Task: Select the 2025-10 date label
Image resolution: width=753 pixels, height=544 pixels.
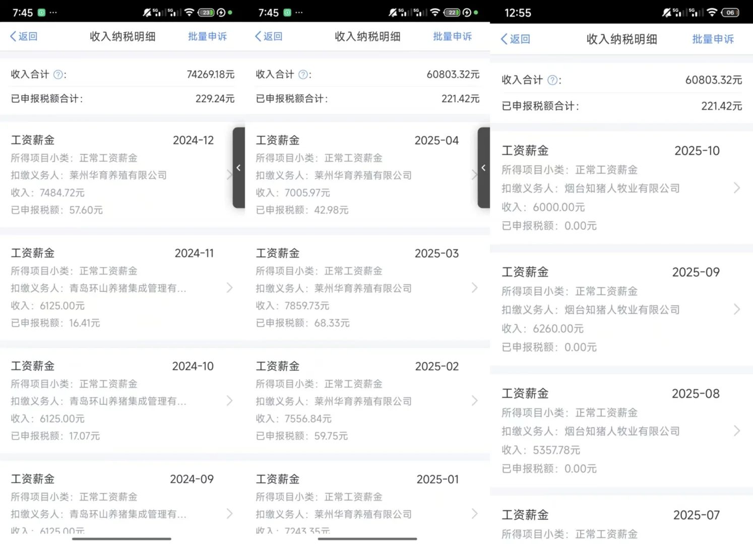Action: click(x=697, y=151)
